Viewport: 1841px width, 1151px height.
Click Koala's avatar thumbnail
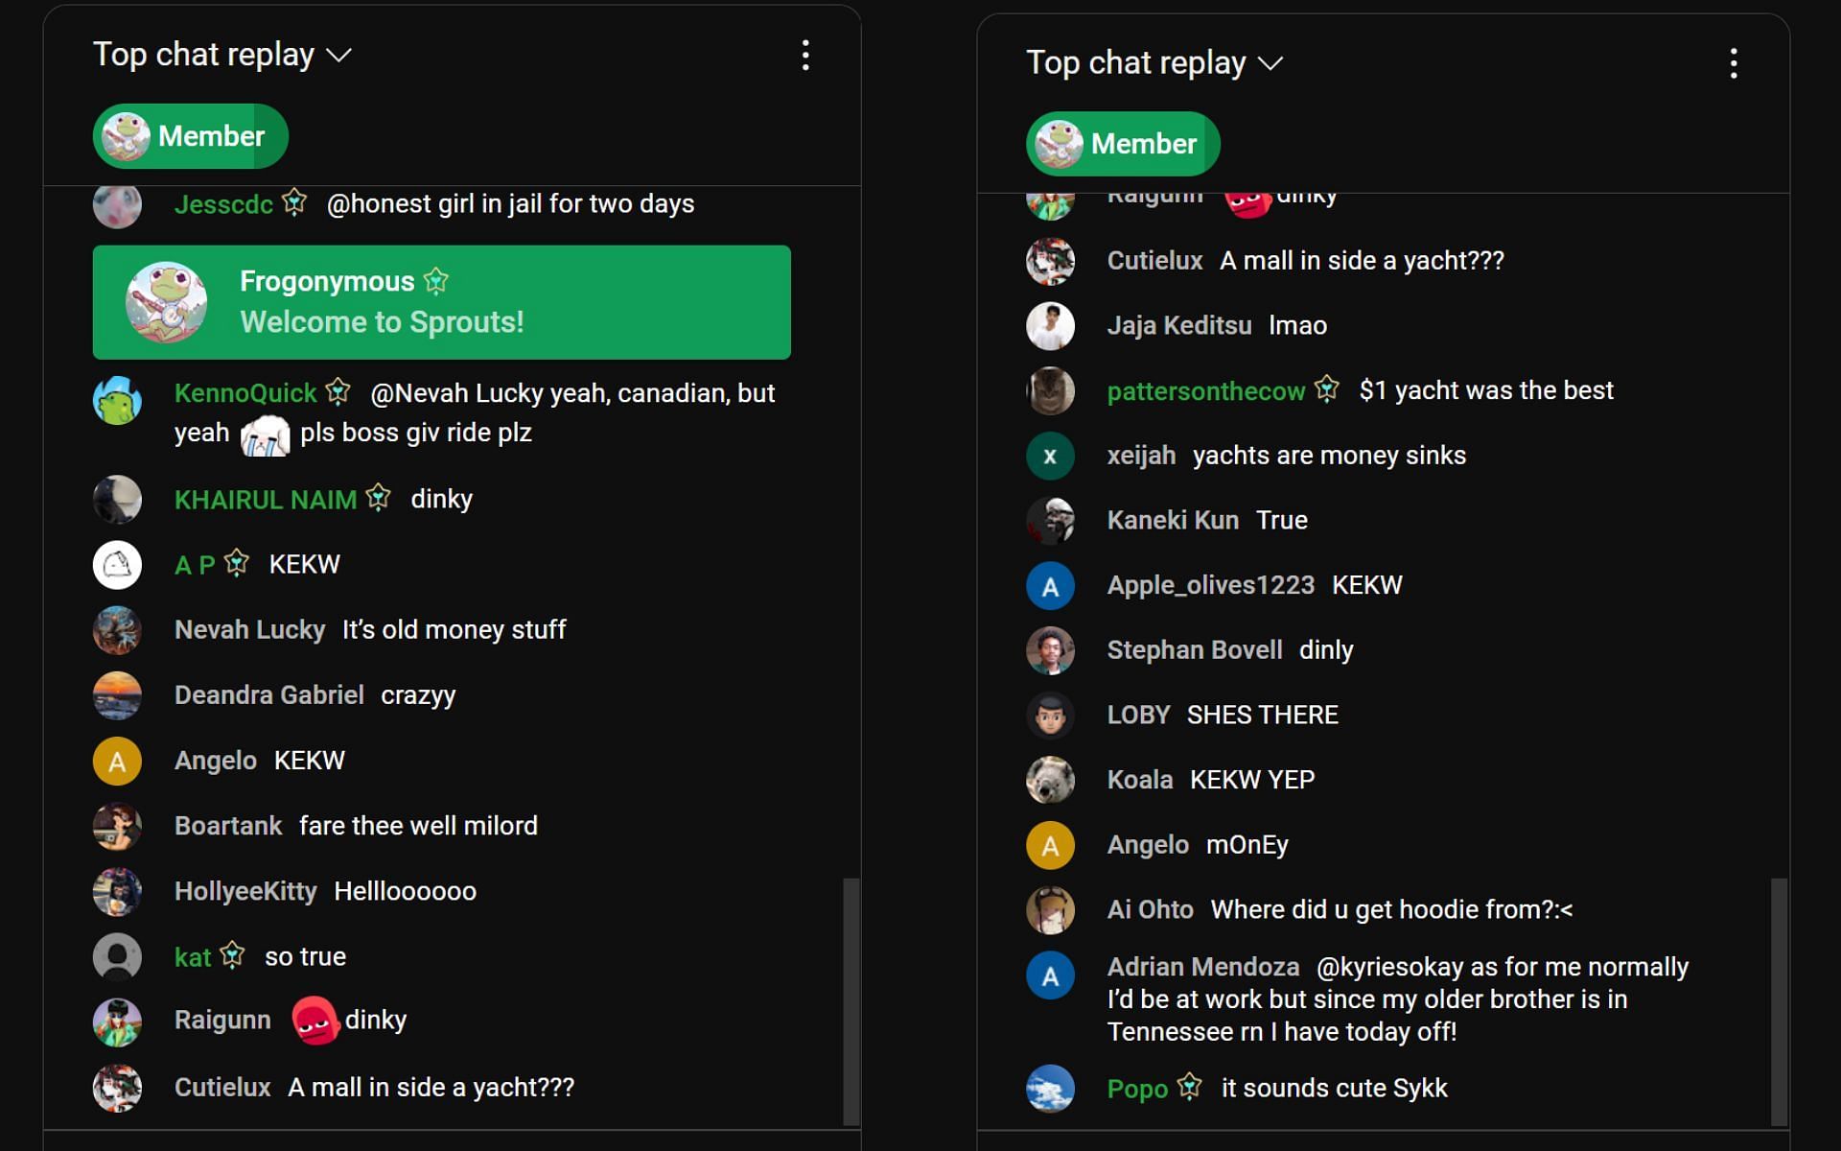[1050, 780]
